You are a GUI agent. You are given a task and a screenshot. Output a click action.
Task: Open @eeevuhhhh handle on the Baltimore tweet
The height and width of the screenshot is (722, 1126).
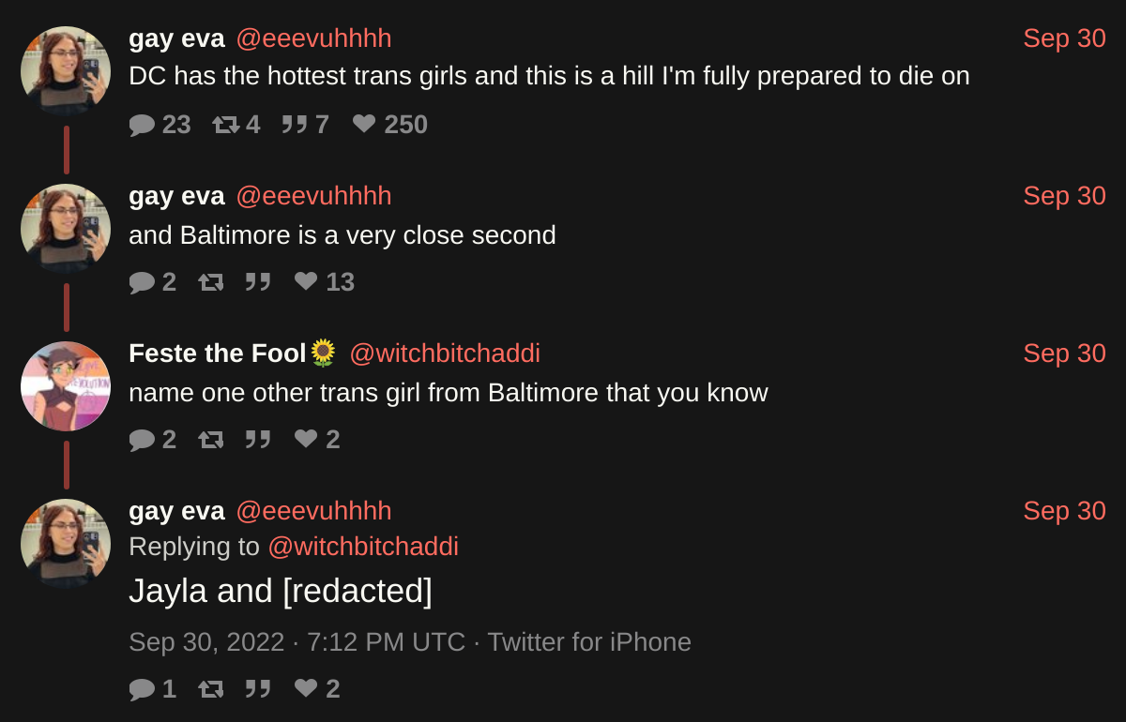click(313, 196)
